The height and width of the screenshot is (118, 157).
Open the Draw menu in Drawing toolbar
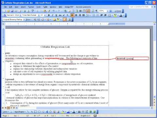click(6, 112)
